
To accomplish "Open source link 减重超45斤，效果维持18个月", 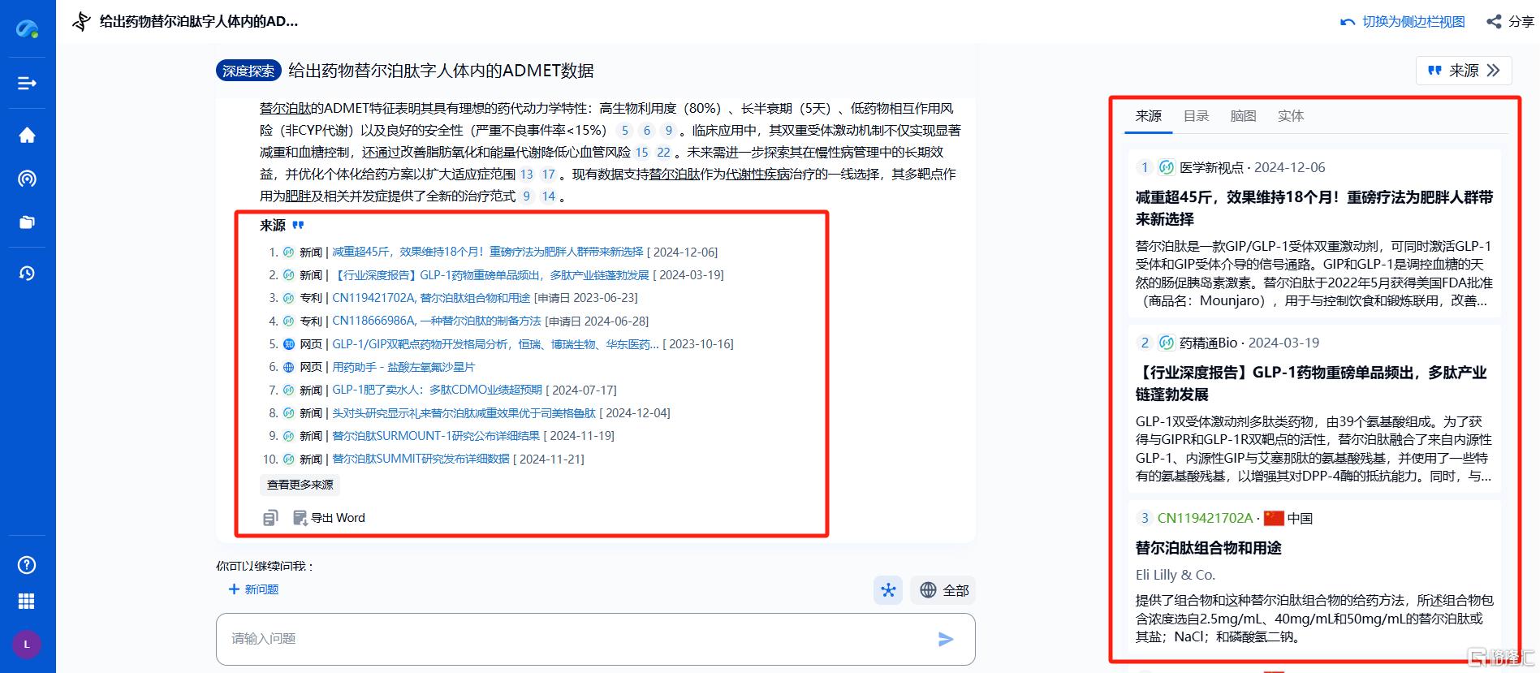I will 487,252.
